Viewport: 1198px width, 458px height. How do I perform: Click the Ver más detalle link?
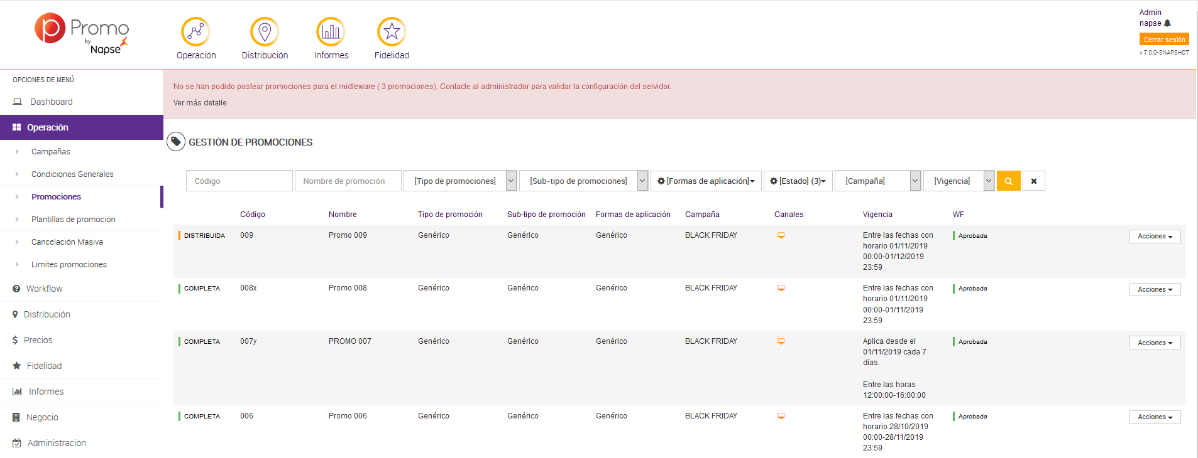click(200, 103)
